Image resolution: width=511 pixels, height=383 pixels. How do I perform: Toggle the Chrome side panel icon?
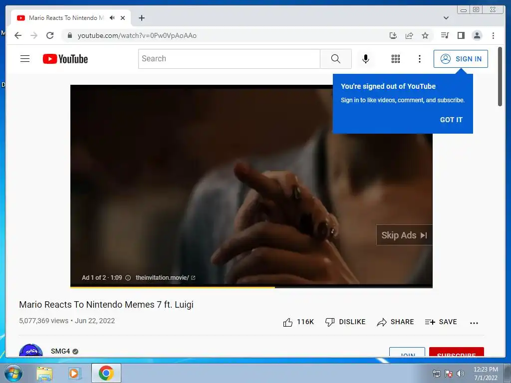(x=461, y=35)
